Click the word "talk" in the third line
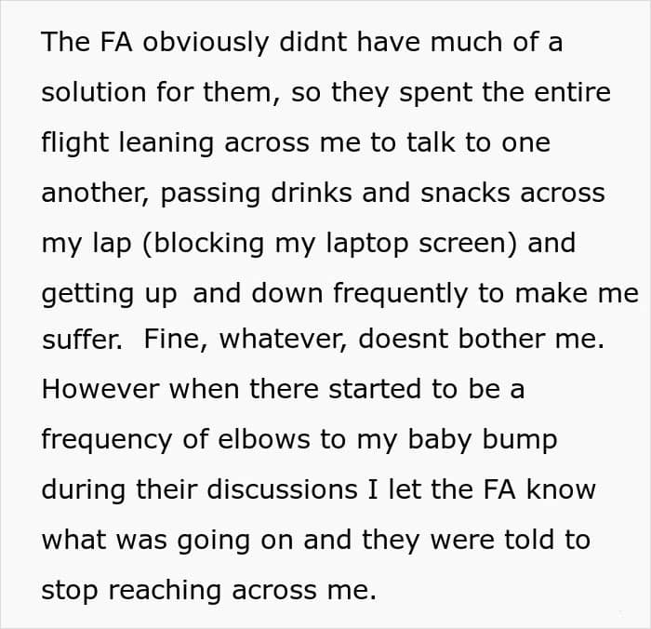 click(x=431, y=142)
